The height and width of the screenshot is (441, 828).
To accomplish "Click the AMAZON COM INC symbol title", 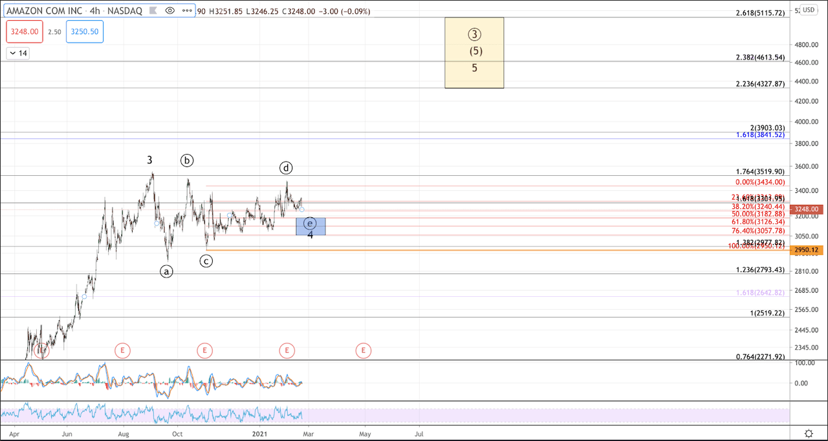I will [45, 10].
